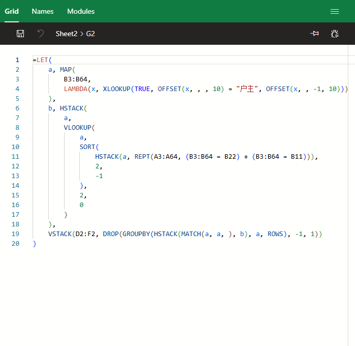Switch to the Grid tab
355x346 pixels.
pyautogui.click(x=12, y=11)
